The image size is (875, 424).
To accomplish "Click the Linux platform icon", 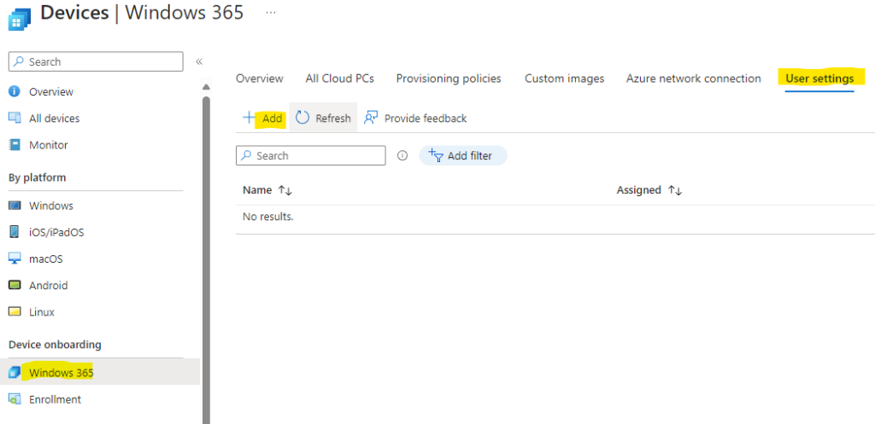I will [x=15, y=312].
